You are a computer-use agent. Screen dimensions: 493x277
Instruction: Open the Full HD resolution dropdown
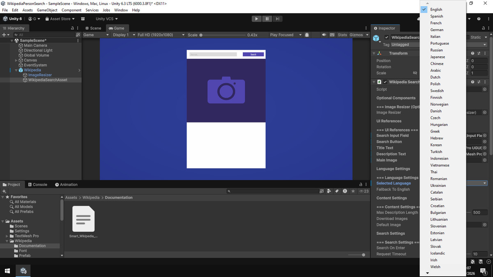click(x=161, y=35)
